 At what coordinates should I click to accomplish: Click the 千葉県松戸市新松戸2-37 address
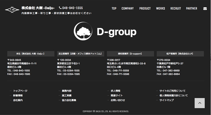(x=170, y=63)
